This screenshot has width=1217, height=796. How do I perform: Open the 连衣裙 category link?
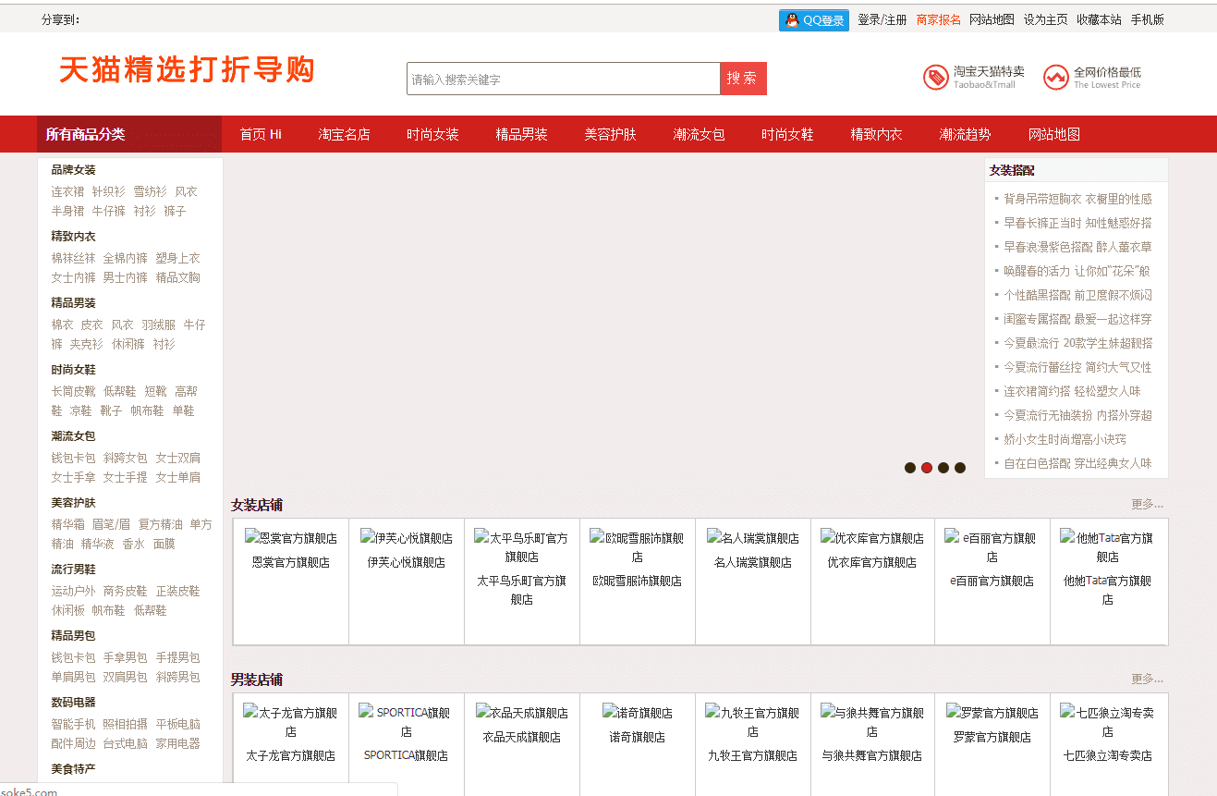[x=67, y=191]
